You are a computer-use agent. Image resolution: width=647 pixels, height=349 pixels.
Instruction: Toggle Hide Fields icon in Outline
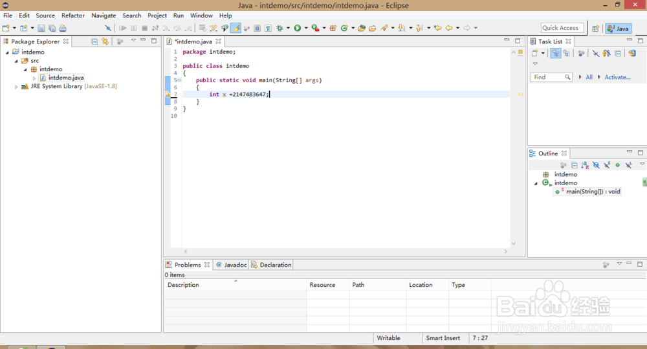coord(596,165)
